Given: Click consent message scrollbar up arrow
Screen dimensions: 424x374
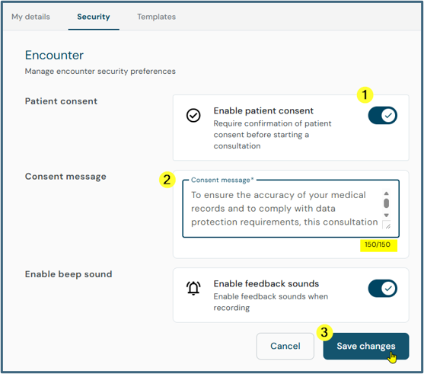Looking at the screenshot, I should (x=387, y=193).
